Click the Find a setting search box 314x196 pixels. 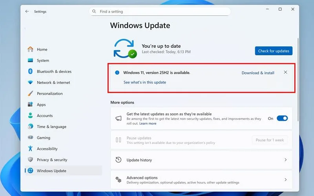pyautogui.click(x=160, y=11)
